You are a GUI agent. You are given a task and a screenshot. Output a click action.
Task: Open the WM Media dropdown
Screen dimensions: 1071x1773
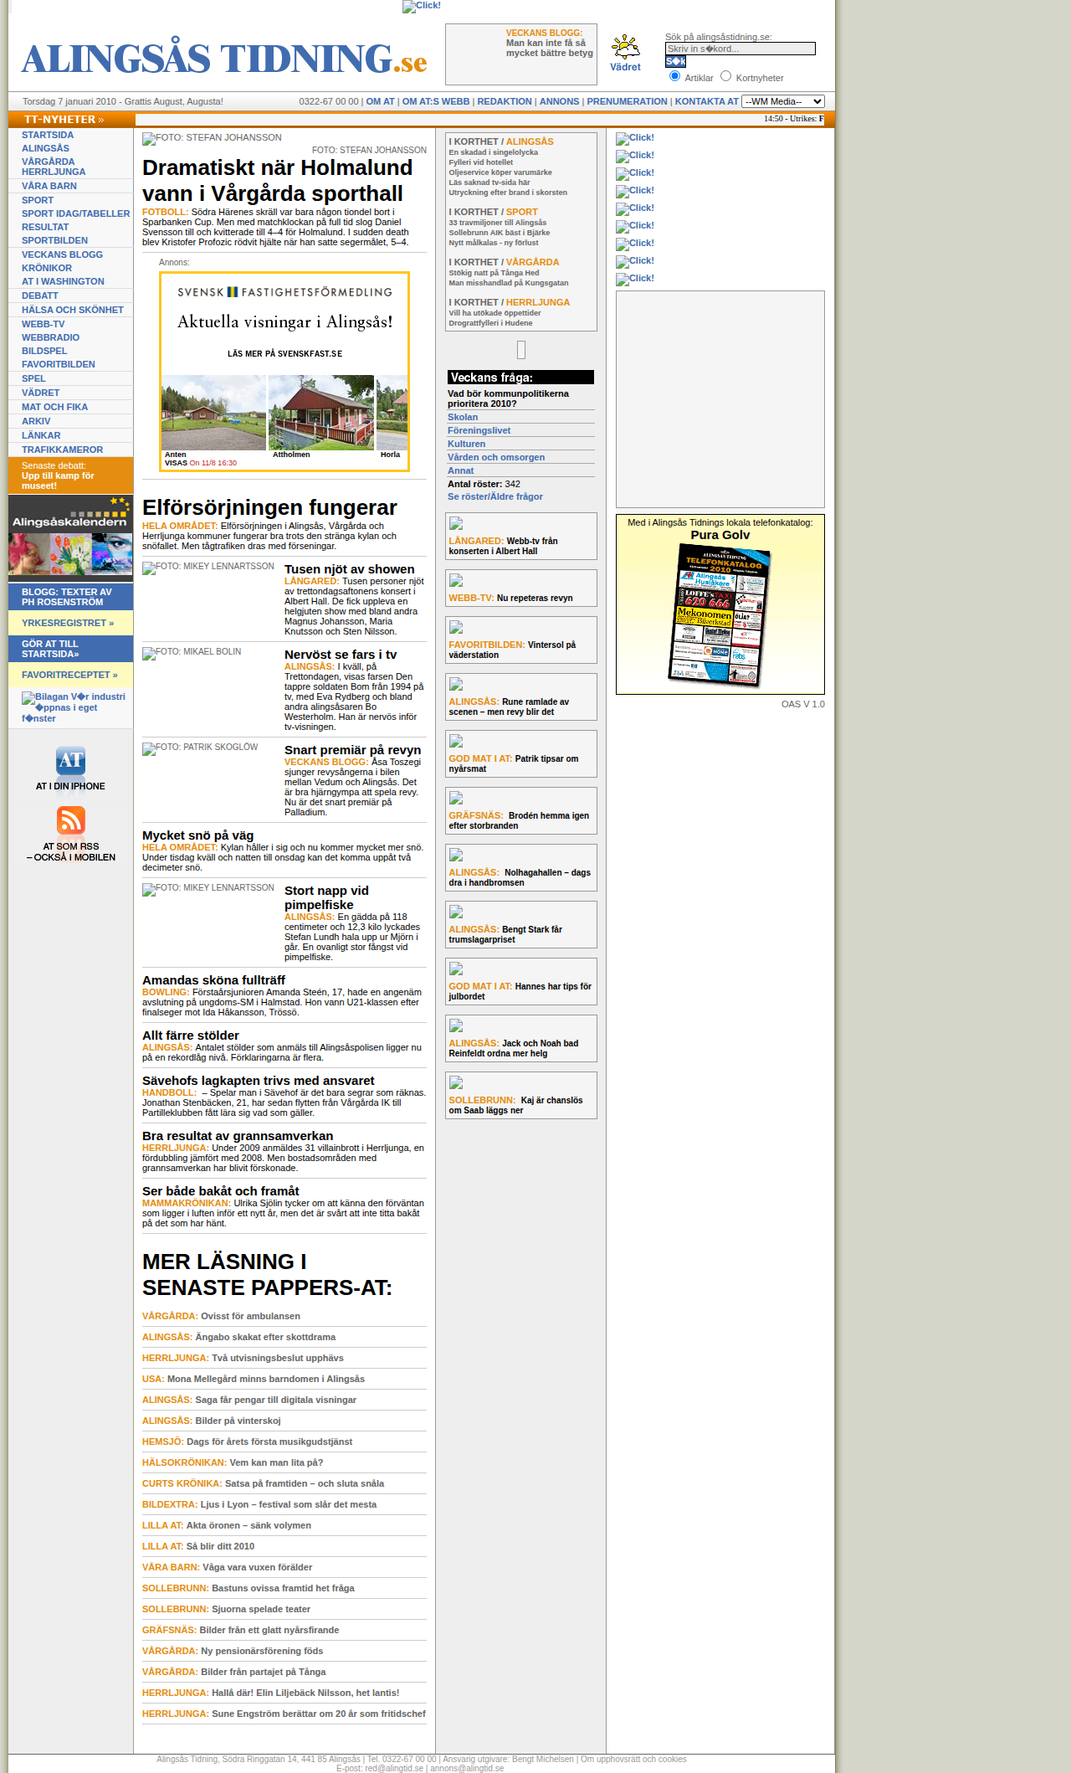[x=782, y=101]
